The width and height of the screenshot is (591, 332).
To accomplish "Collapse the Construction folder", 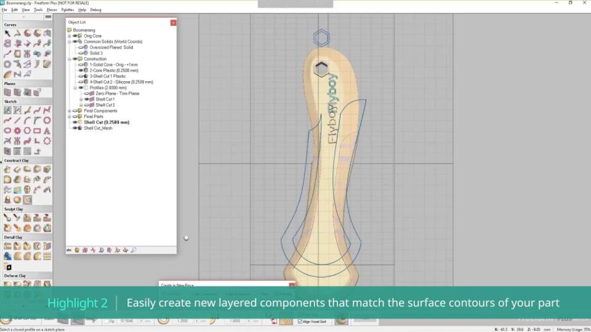I will 70,59.
